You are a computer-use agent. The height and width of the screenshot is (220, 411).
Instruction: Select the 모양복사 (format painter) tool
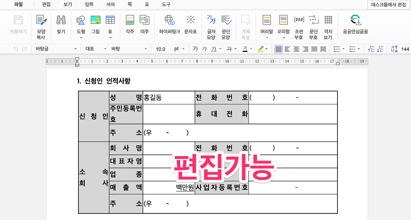(x=41, y=26)
